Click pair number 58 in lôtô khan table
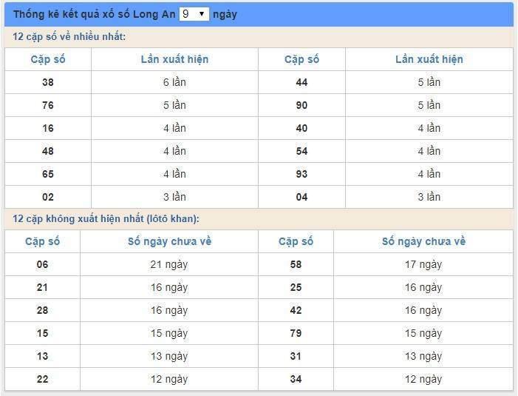Screen dimensions: 518x396 296,264
